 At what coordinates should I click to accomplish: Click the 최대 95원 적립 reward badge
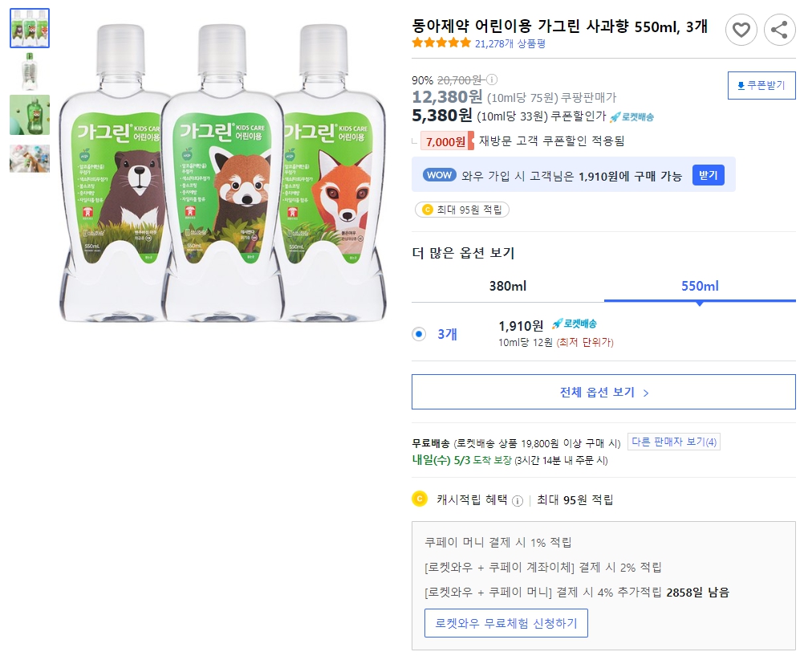click(x=462, y=209)
